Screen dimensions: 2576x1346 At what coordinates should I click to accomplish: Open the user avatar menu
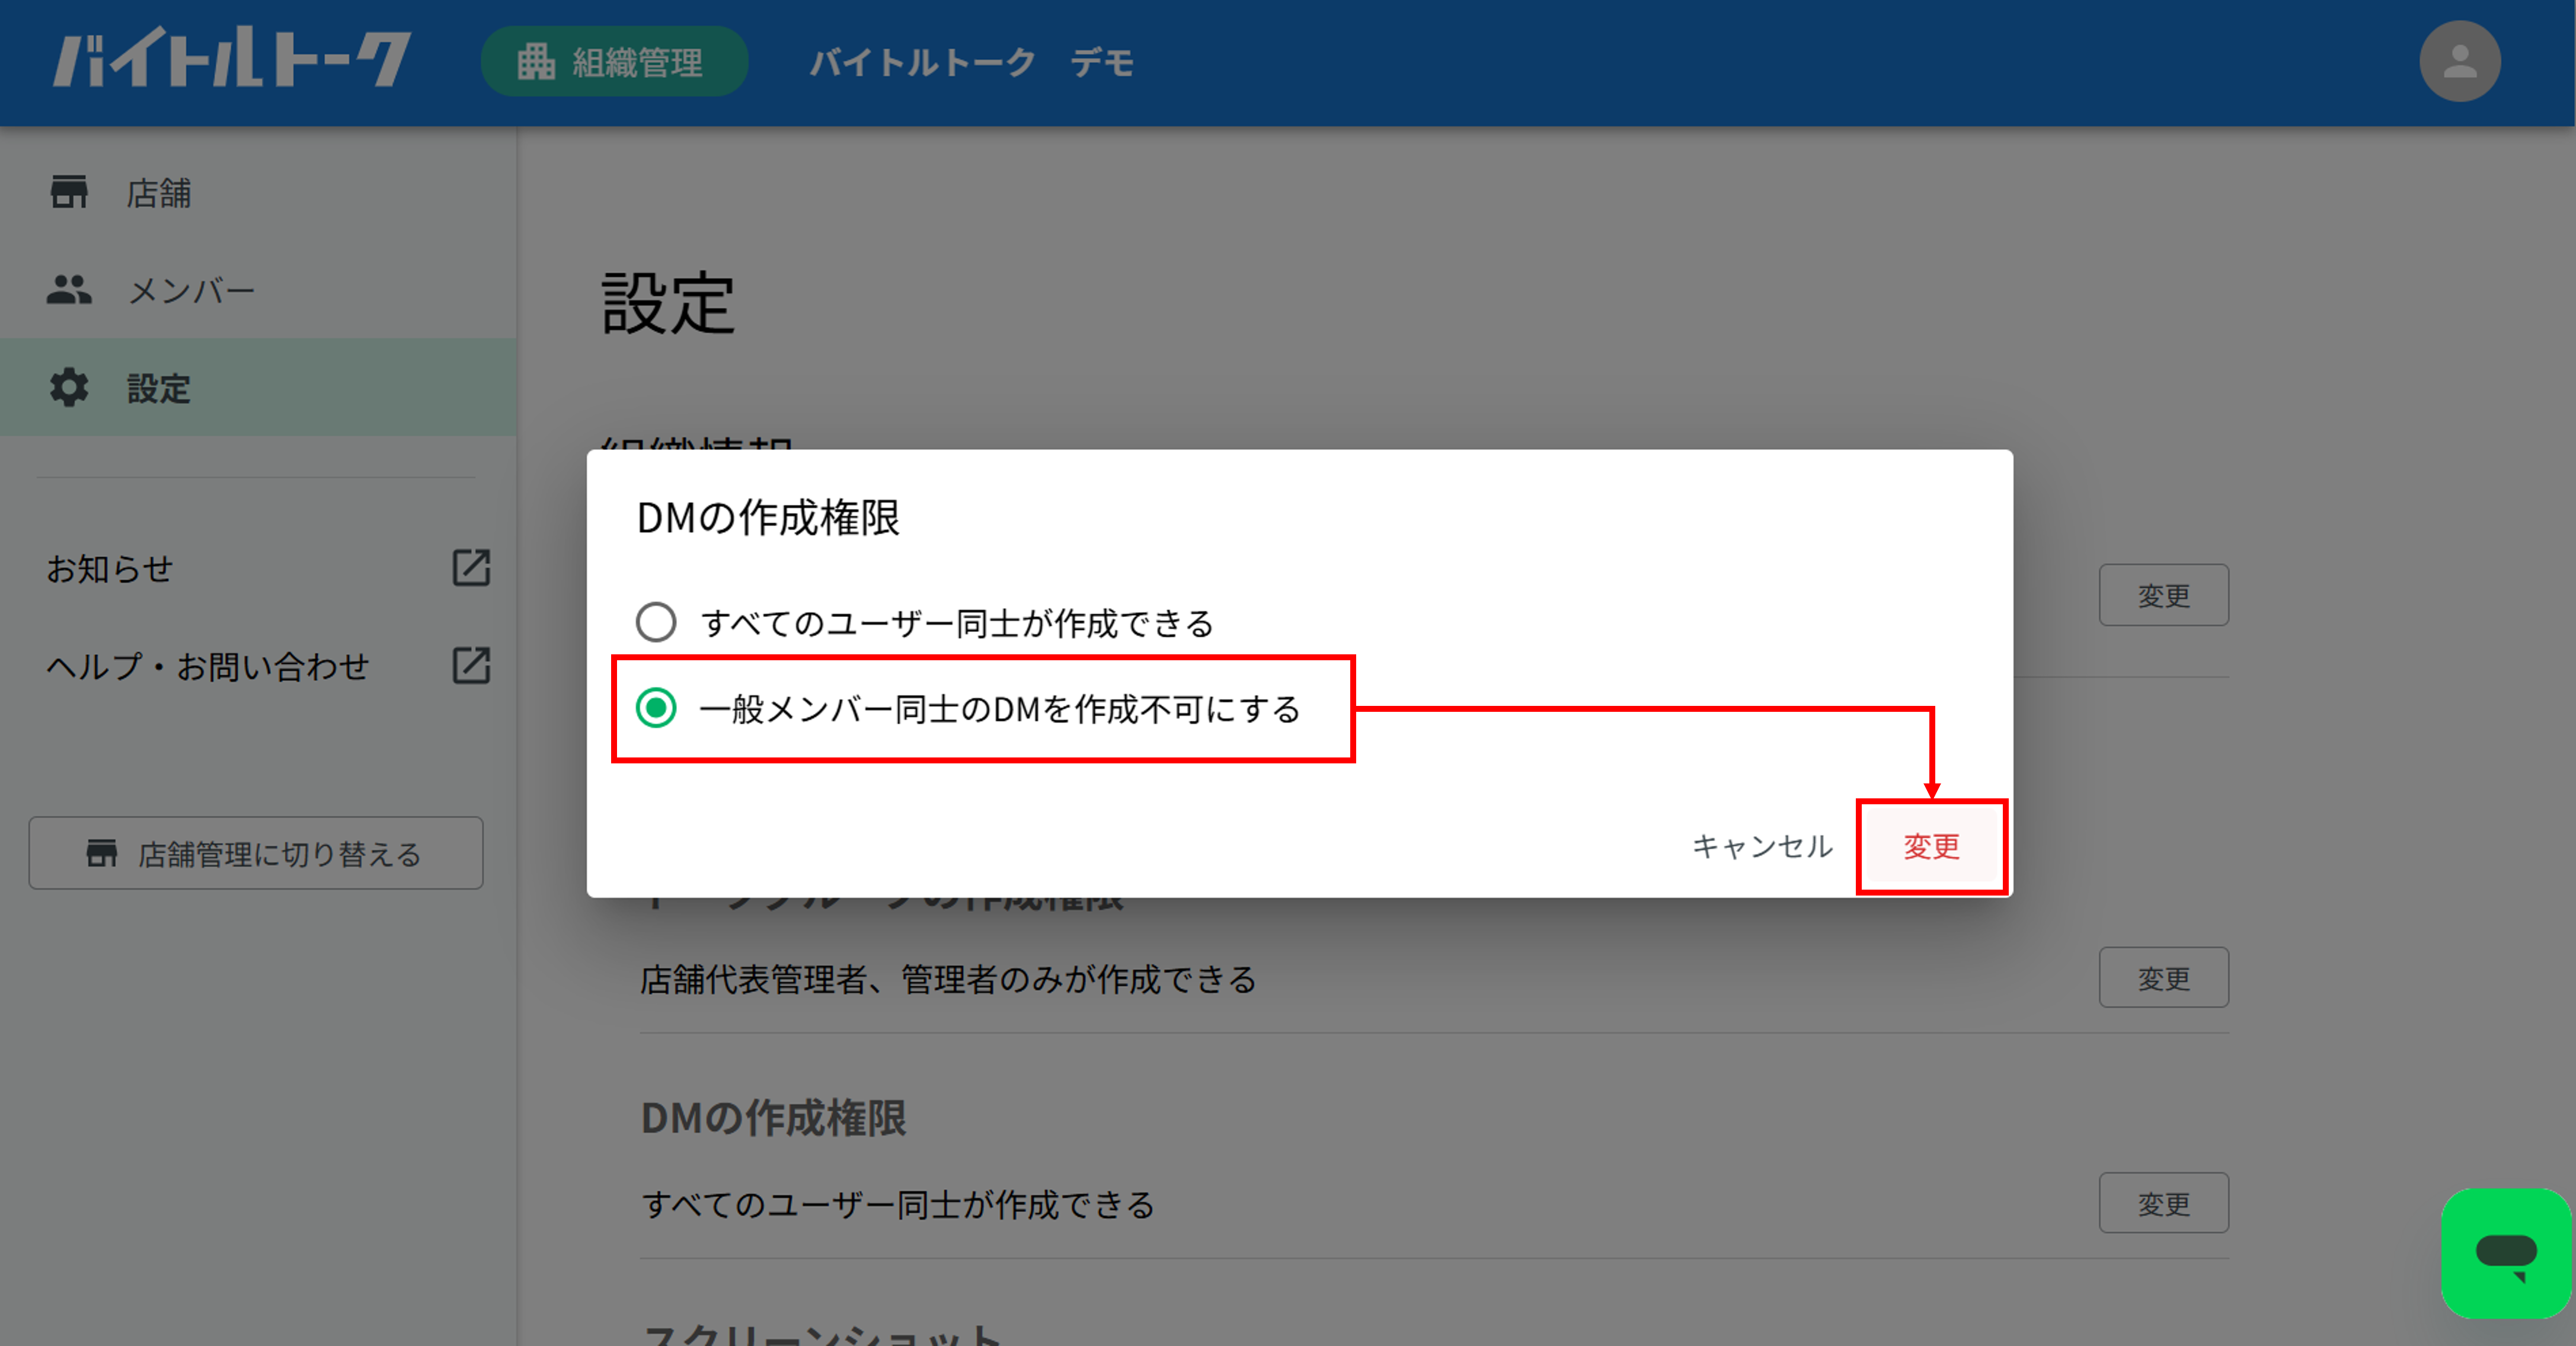coord(2460,62)
